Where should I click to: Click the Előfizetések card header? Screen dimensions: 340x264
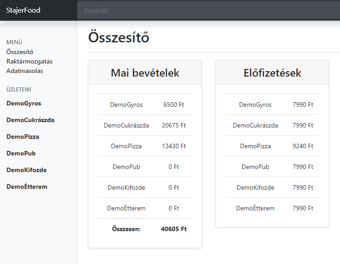pyautogui.click(x=272, y=73)
